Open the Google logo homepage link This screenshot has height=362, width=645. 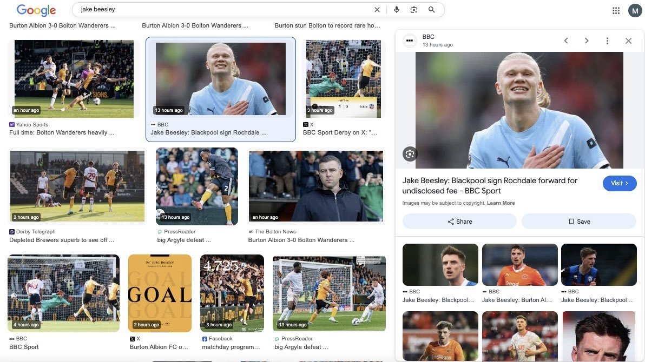(36, 10)
